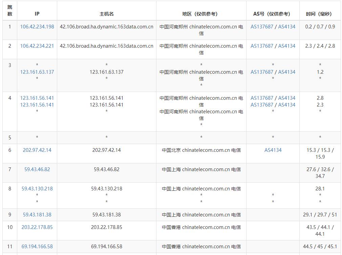Open AS4134 link in hop 3 row
Image resolution: width=342 pixels, height=255 pixels.
coord(286,72)
